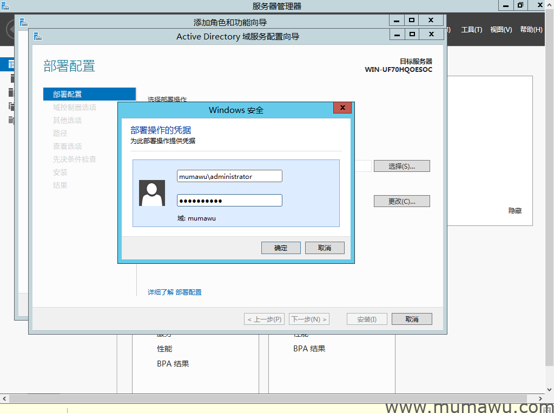
Task: Focus the password field with dots
Action: coord(229,201)
